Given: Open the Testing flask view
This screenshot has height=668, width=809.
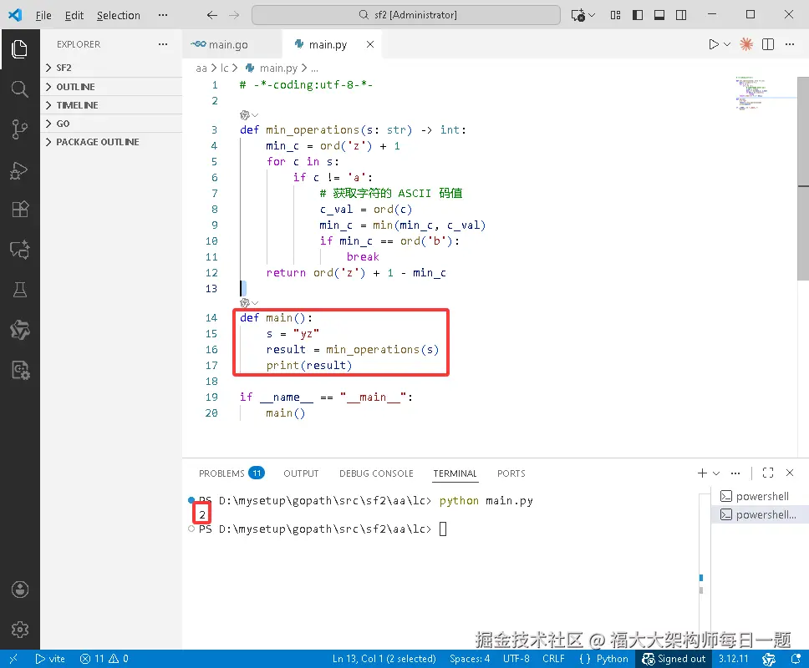Looking at the screenshot, I should pos(19,290).
